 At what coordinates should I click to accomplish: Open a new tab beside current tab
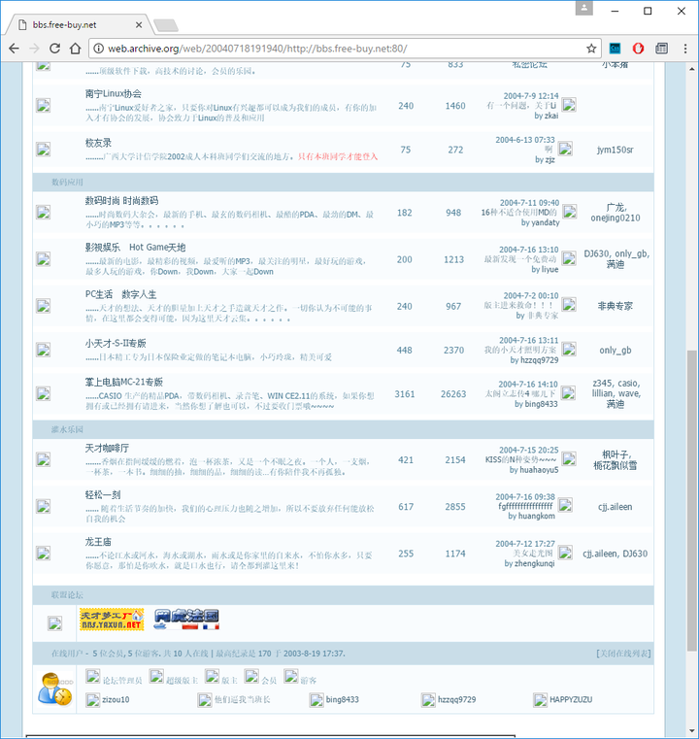[165, 24]
